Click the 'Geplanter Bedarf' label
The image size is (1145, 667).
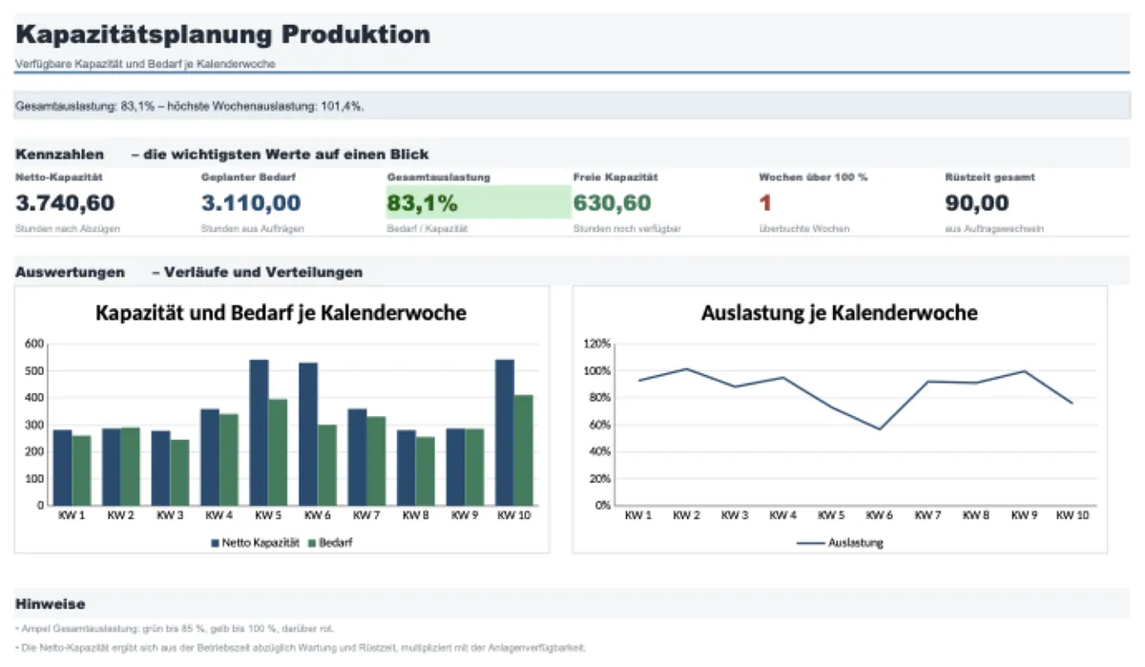tap(247, 177)
